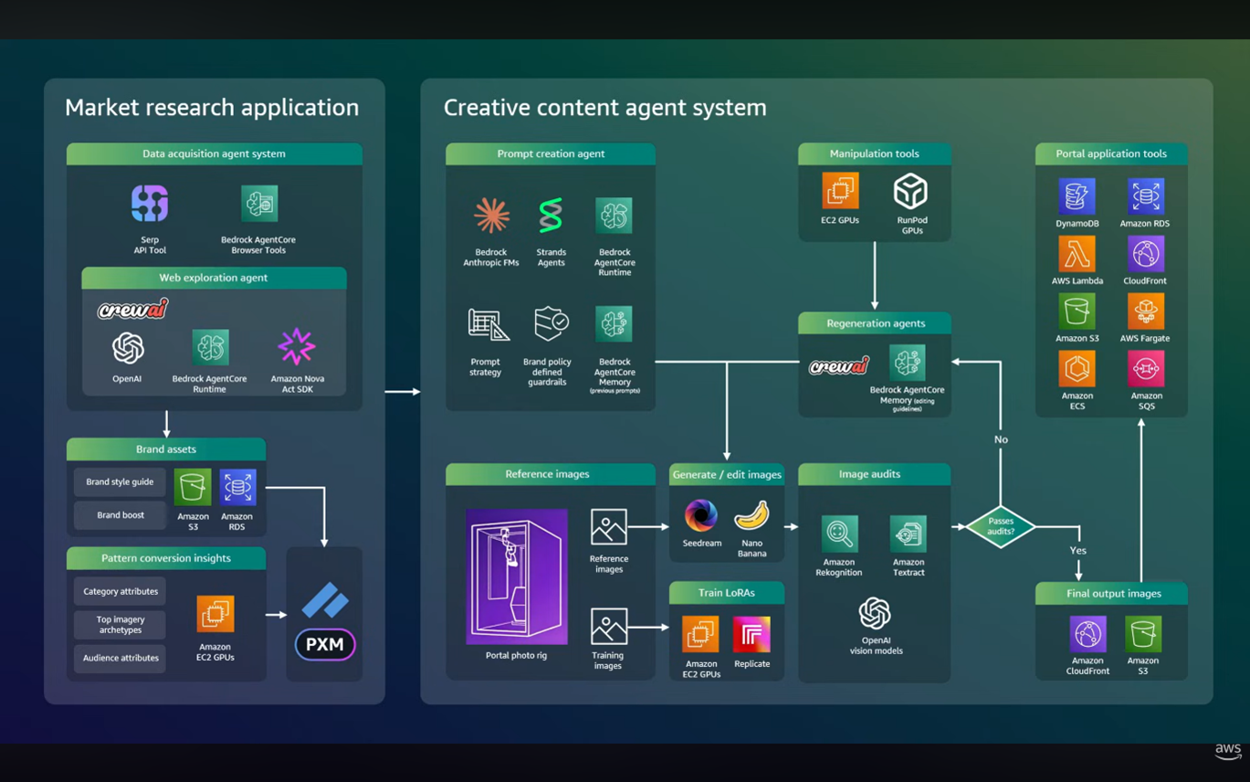Click the Amazon RDS icon in Portal application tools
Viewport: 1250px width, 782px height.
[1145, 197]
